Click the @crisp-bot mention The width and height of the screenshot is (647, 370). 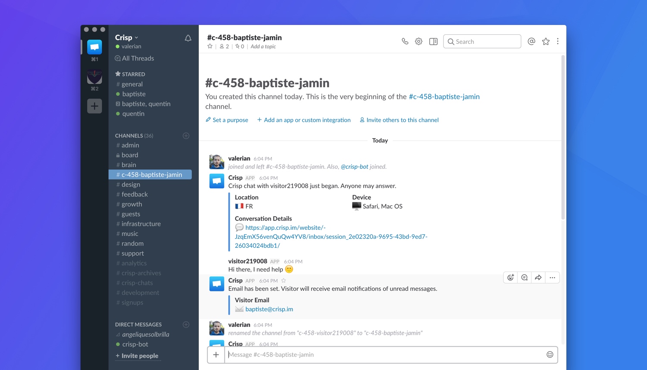pos(355,166)
